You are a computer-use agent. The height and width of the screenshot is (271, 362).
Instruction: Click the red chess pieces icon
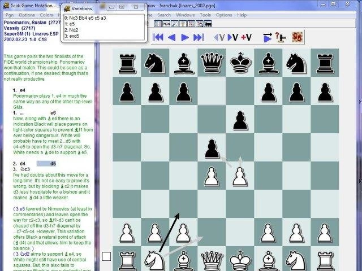coord(297,37)
